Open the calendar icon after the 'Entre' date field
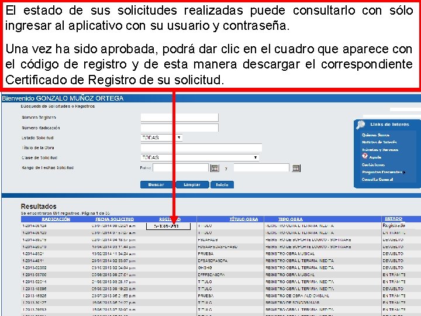 (215, 168)
